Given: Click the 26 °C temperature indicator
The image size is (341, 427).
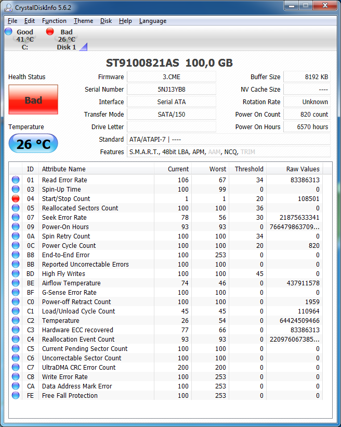Looking at the screenshot, I should tap(33, 144).
